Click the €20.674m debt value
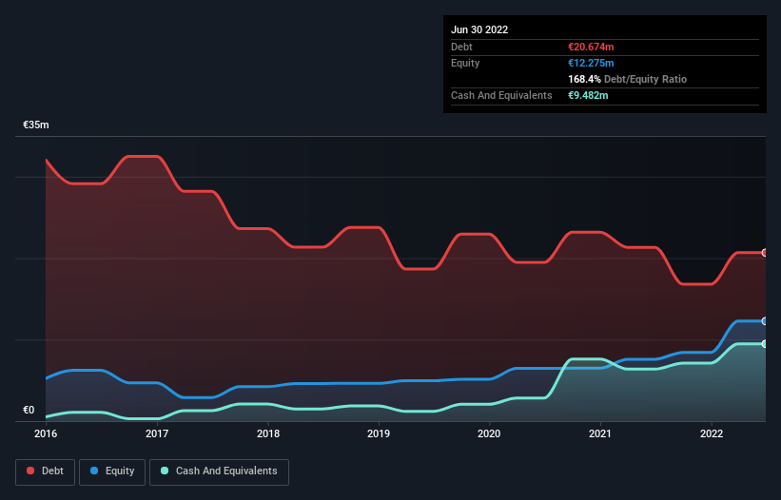 [591, 47]
